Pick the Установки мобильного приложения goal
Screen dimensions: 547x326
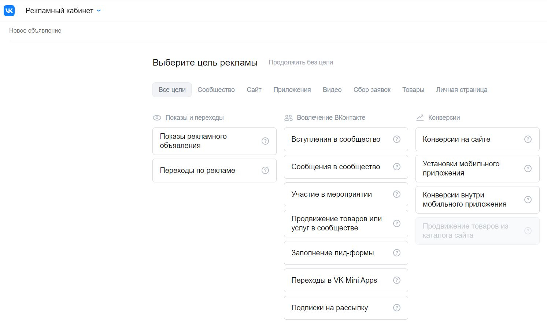477,168
